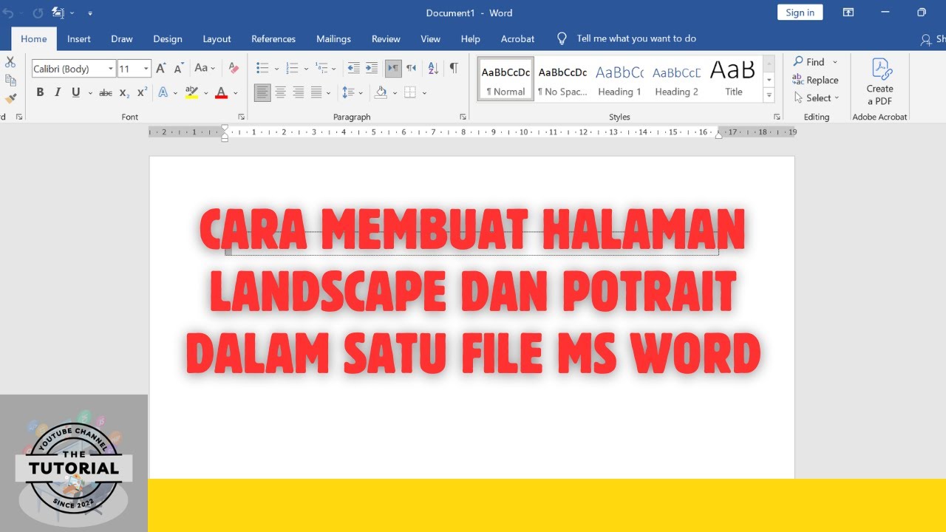Viewport: 946px width, 532px height.
Task: Click Create a PDF button
Action: (x=879, y=82)
